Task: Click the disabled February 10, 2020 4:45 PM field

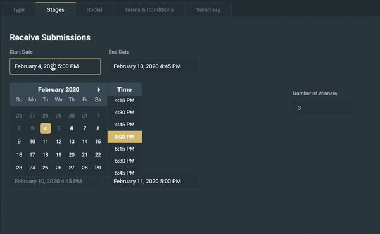Action: [55, 182]
